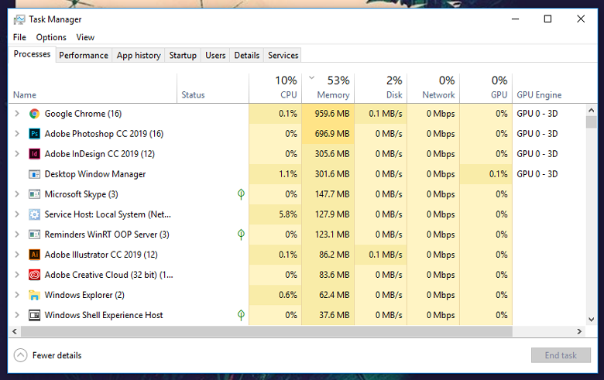Switch to the Services tab

pos(283,56)
